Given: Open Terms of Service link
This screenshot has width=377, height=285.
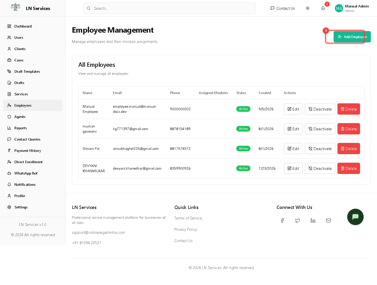Looking at the screenshot, I should [x=188, y=218].
